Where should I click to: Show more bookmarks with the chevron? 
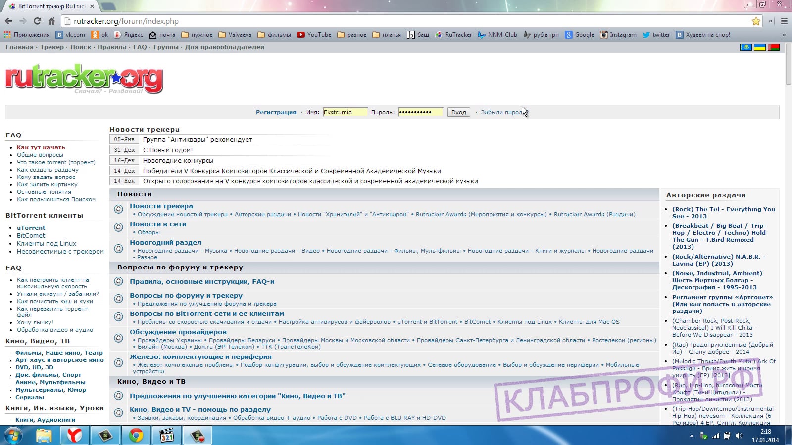(x=784, y=35)
